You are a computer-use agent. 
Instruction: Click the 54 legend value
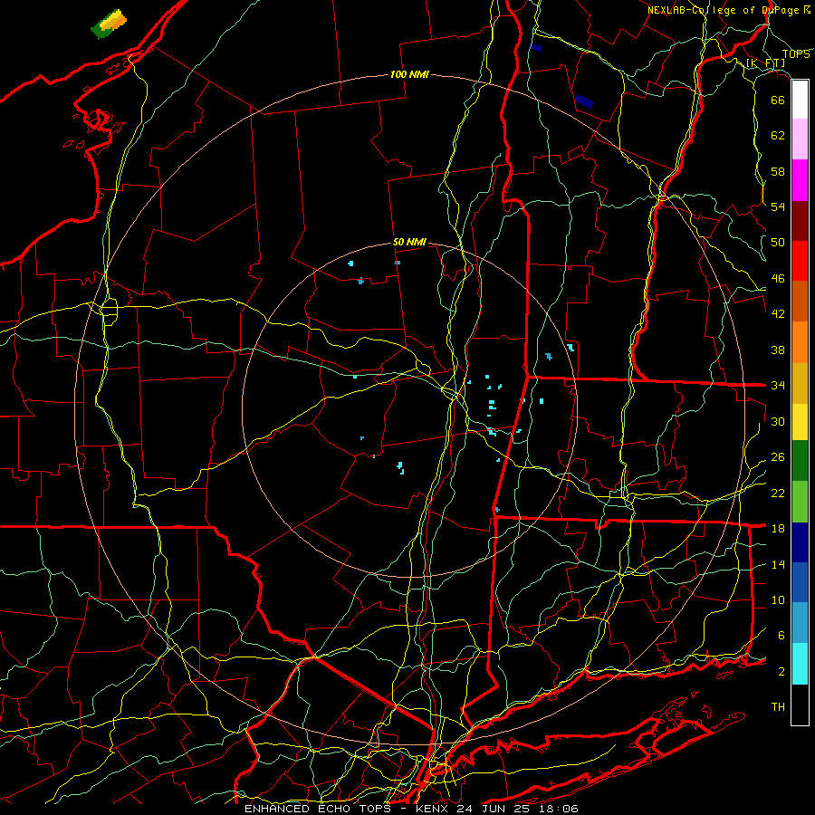coord(778,206)
